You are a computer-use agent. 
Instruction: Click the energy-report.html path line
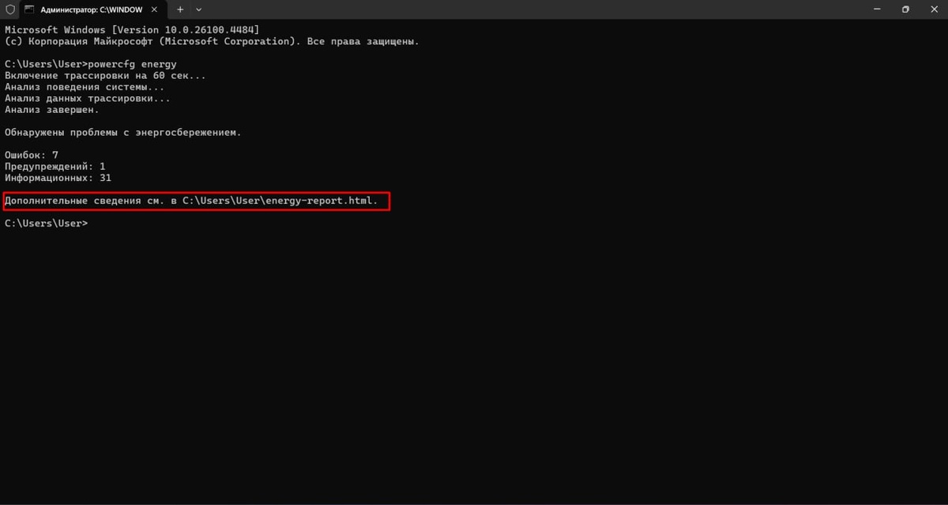(x=191, y=201)
